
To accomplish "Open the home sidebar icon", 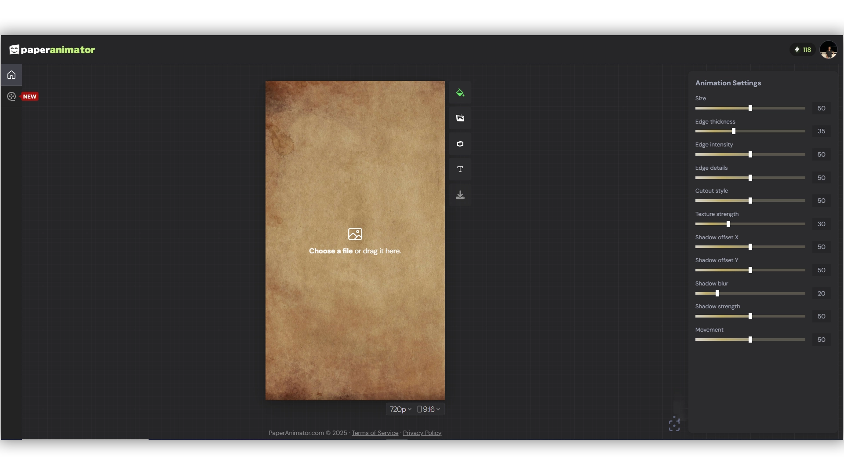I will 11,75.
